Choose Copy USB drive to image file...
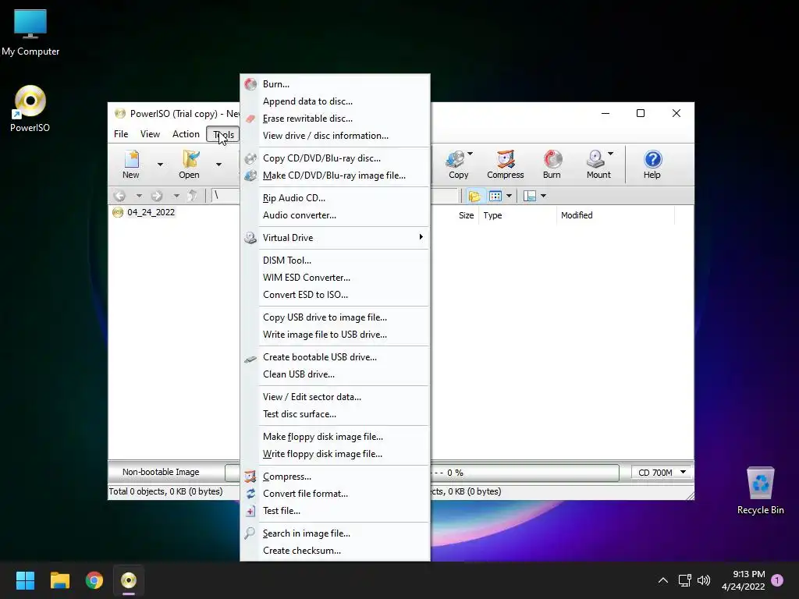The width and height of the screenshot is (799, 599). pyautogui.click(x=335, y=317)
